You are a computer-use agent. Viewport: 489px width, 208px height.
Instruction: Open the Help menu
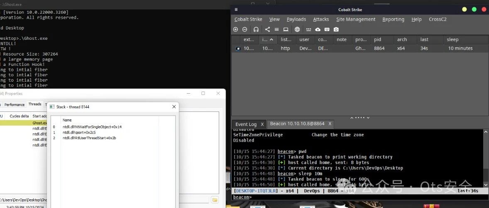point(416,19)
